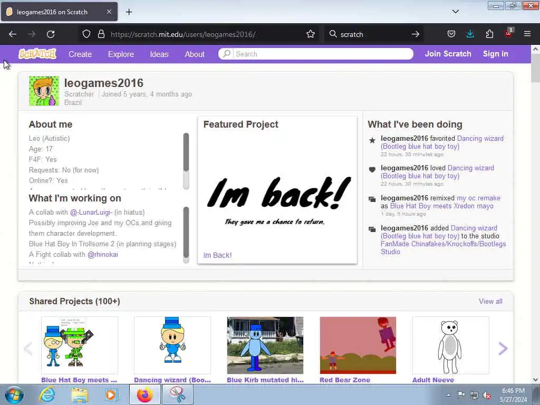Click the taskbar clock showing 6:46 PM
Image resolution: width=540 pixels, height=405 pixels.
click(x=513, y=395)
